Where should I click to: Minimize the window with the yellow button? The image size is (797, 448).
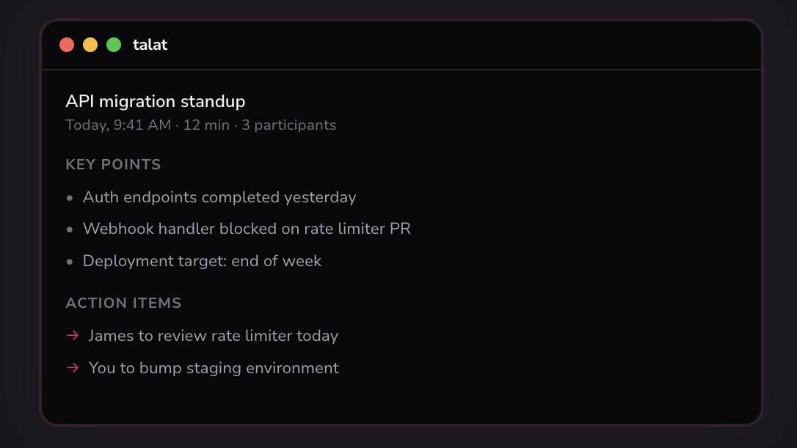[x=90, y=45]
